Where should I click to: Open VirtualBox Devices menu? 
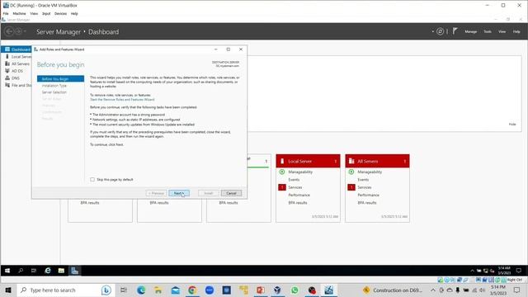(60, 14)
